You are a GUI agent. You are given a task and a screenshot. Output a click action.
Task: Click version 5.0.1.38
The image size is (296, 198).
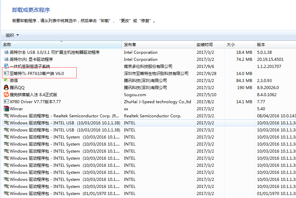coord(264,52)
